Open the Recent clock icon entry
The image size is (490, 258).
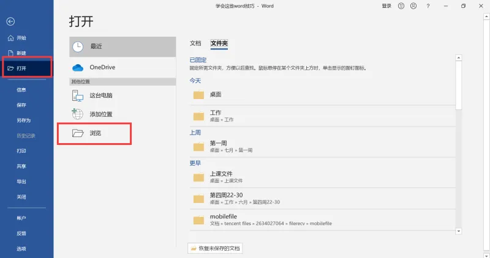(78, 47)
